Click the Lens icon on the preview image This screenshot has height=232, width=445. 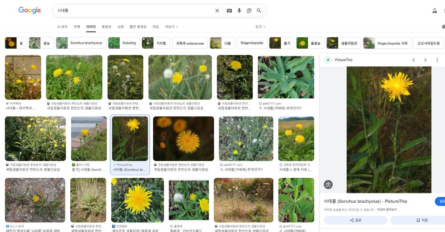click(328, 185)
